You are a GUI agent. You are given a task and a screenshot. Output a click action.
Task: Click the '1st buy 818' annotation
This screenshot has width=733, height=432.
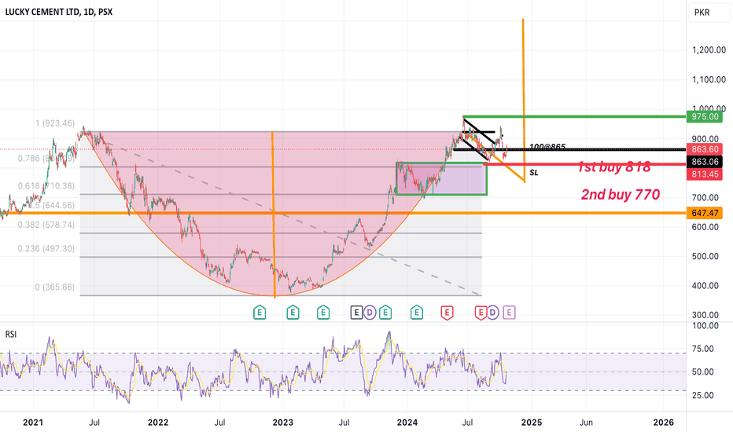pos(613,167)
